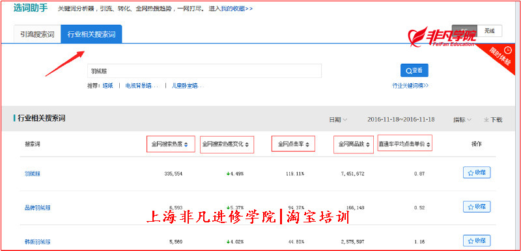This screenshot has height=251, width=521.
Task: Sort by 直通车平均点击单价 column
Action: click(404, 144)
